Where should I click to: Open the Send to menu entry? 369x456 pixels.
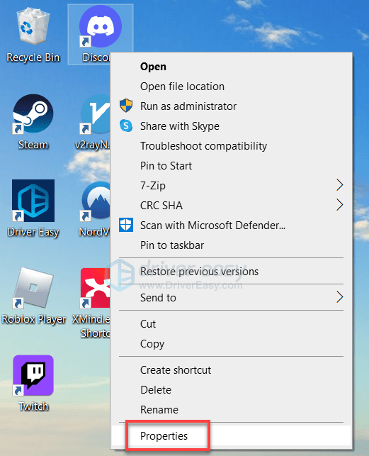pos(232,298)
